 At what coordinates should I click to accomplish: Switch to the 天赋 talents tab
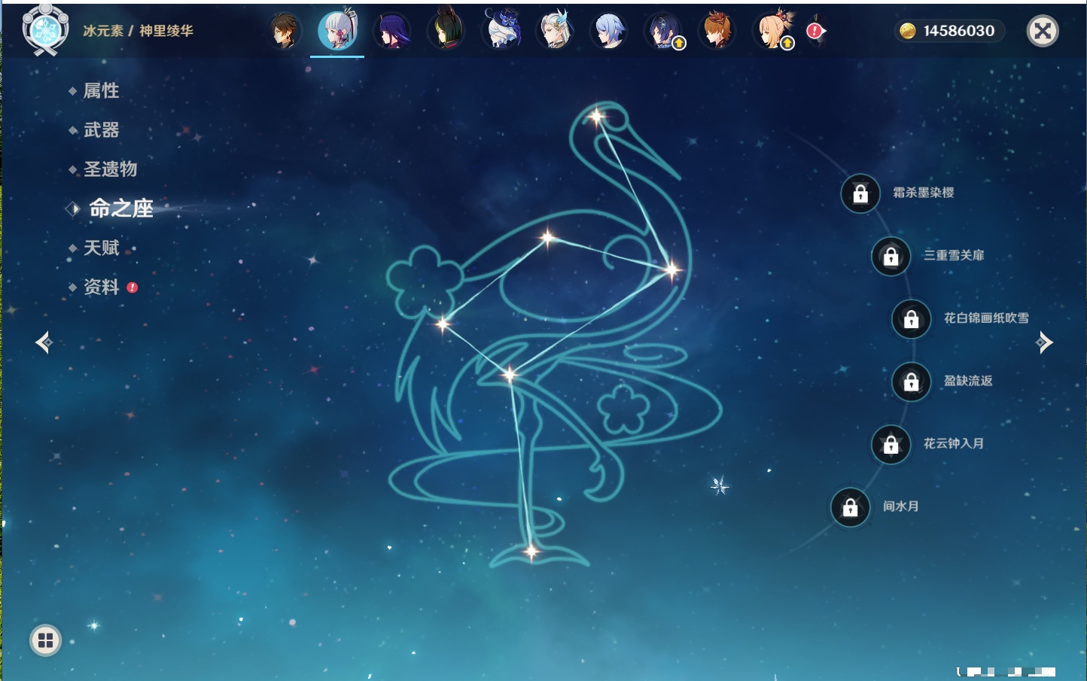click(x=101, y=248)
